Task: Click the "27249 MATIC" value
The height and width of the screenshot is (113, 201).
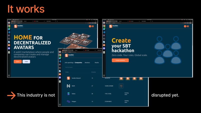Action: pos(108,102)
